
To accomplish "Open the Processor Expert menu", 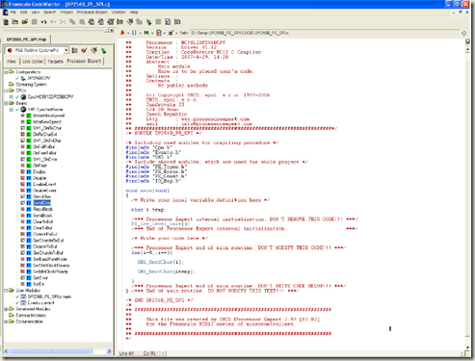I will [92, 13].
